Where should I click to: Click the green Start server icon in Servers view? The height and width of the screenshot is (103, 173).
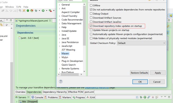(145, 97)
